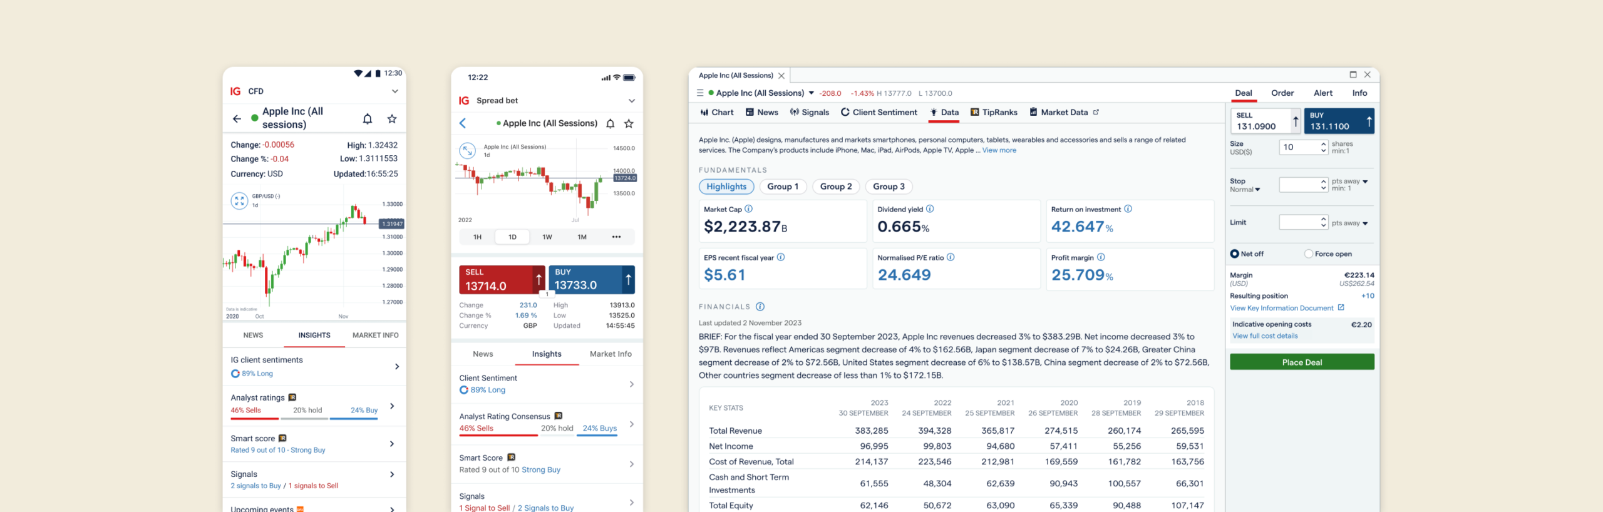This screenshot has height=512, width=1603.
Task: Click View more company description link
Action: tap(999, 150)
